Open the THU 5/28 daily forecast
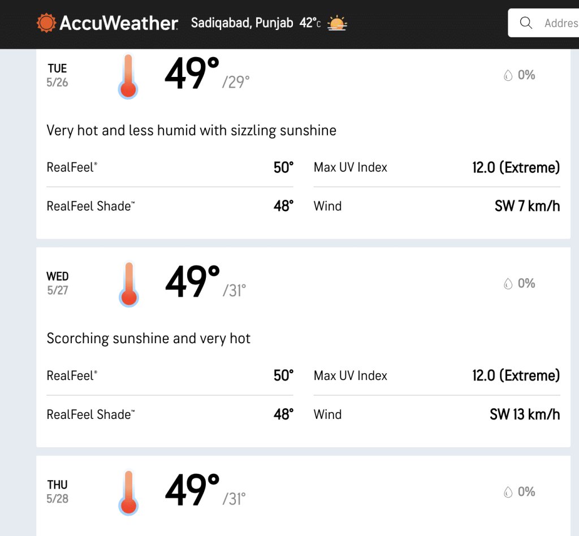The width and height of the screenshot is (579, 536). tap(57, 492)
